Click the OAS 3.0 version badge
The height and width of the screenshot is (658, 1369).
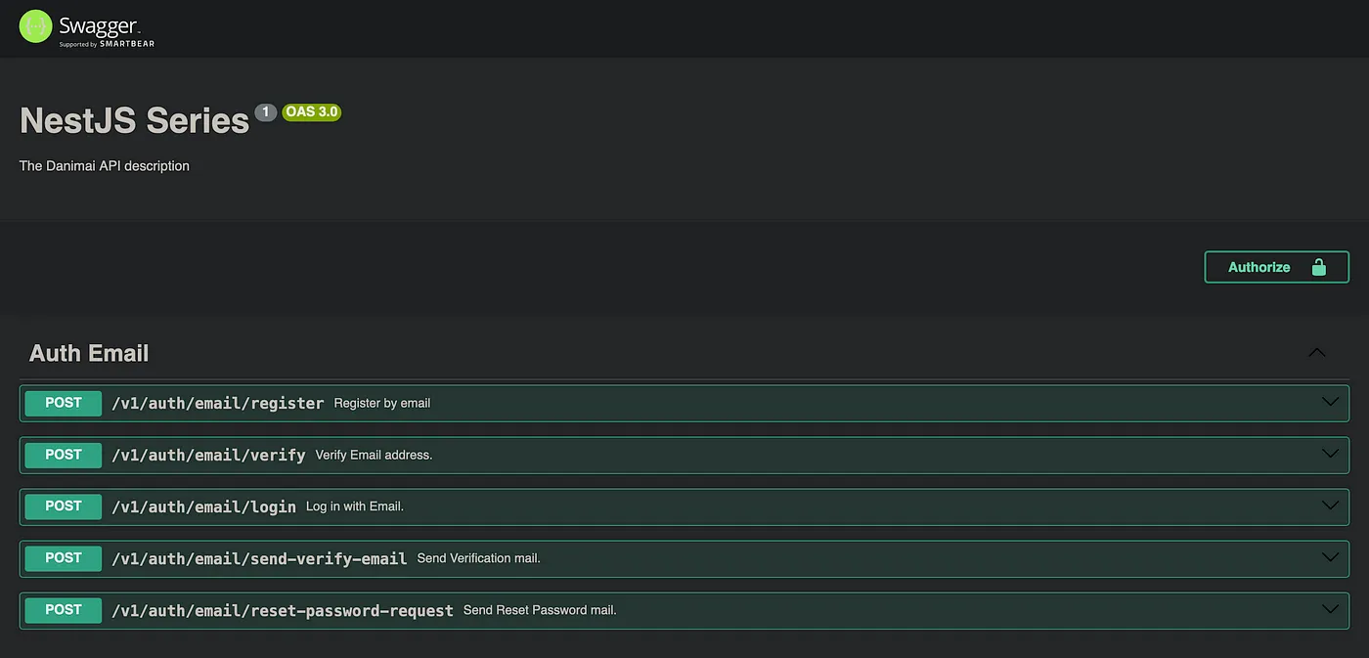click(311, 111)
